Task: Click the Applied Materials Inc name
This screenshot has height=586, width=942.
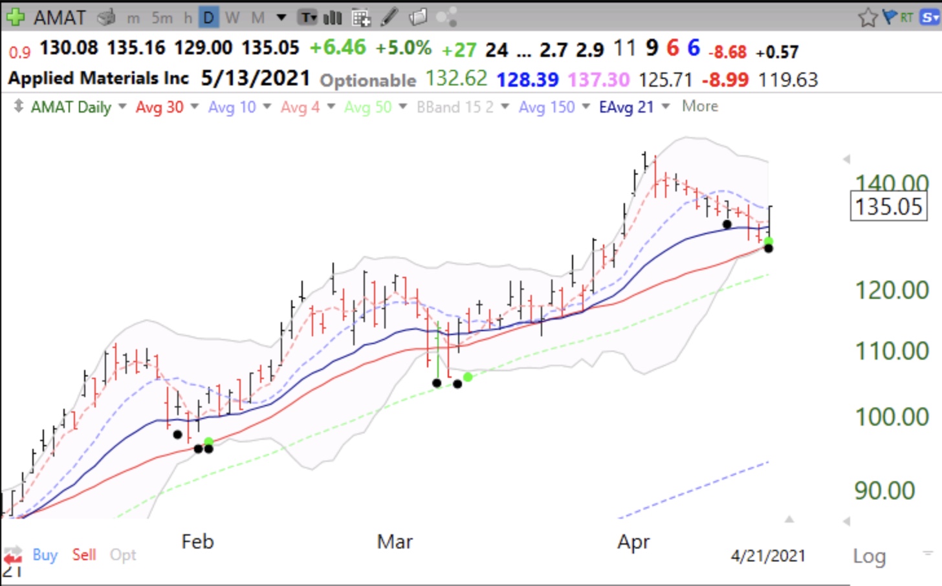Action: tap(98, 78)
